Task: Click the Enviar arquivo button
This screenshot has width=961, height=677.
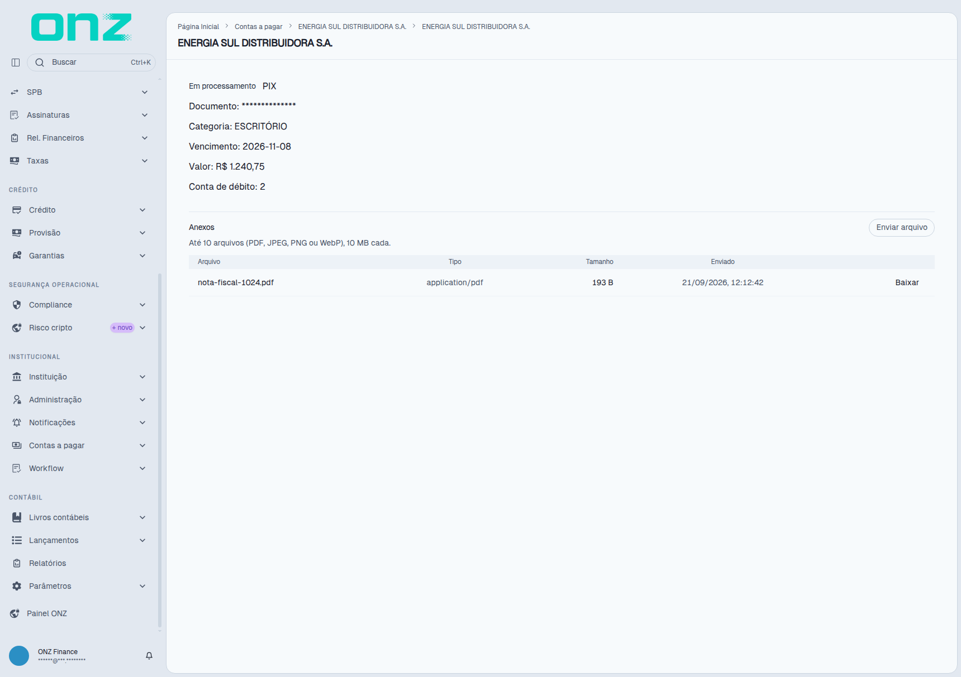Action: coord(901,228)
